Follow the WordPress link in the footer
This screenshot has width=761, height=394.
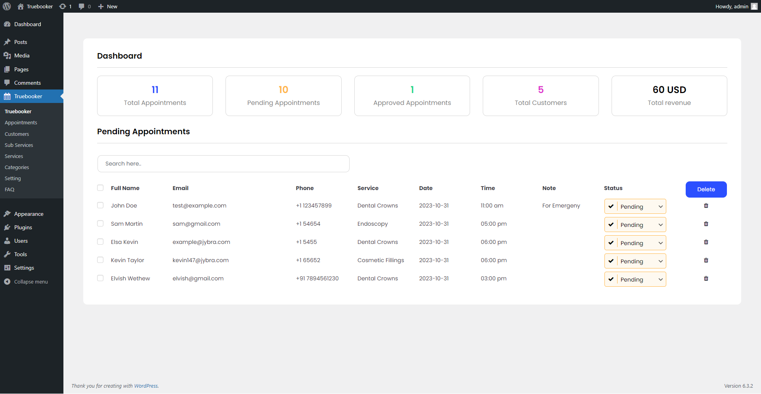[146, 386]
